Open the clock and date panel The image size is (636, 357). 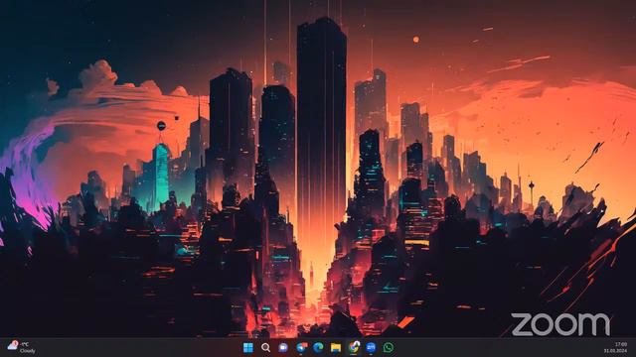click(615, 347)
